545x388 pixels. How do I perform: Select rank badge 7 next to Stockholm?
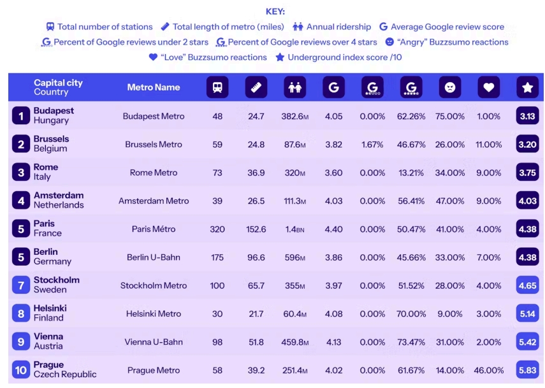(21, 285)
